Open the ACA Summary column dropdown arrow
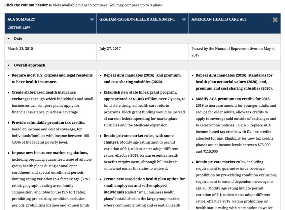Viewport: 285px width, 210px height. [x=92, y=20]
